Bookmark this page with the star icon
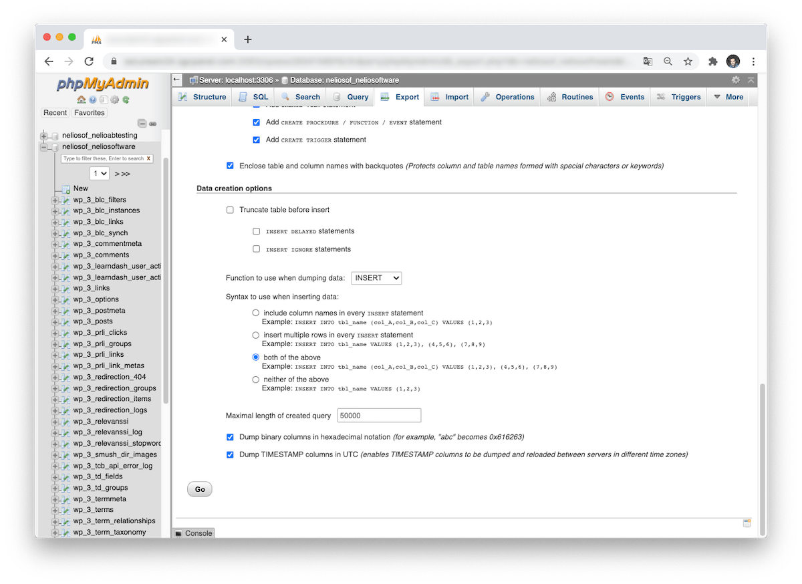 pos(688,61)
